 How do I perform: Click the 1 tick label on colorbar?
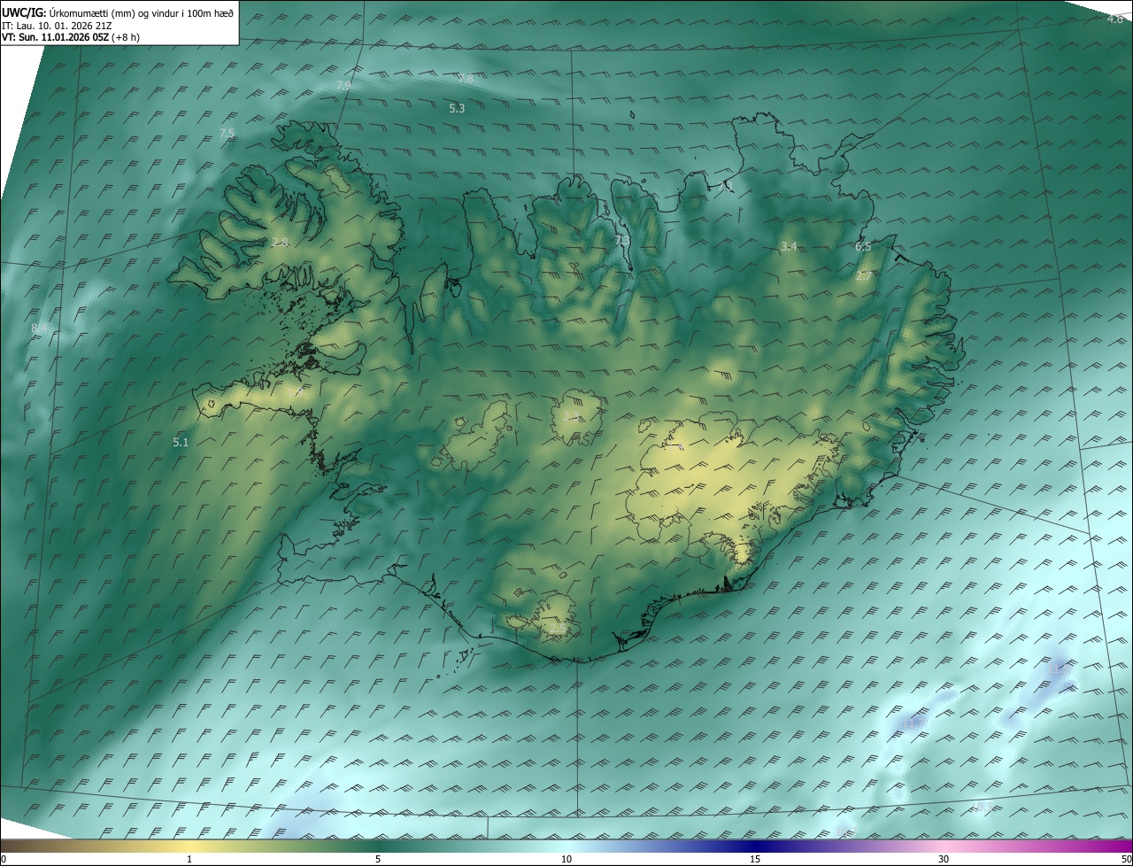point(189,859)
